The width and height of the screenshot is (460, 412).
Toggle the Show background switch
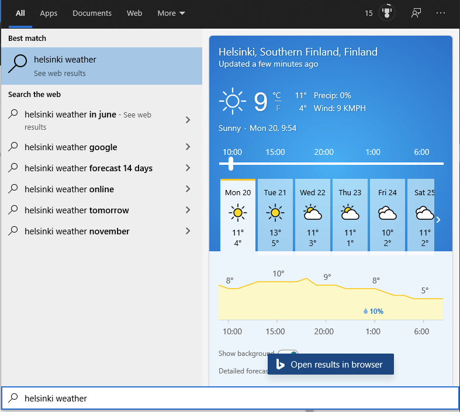coord(288,352)
